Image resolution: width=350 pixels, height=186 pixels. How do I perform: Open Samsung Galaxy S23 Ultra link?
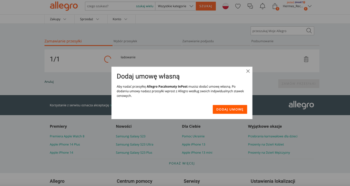tap(135, 144)
